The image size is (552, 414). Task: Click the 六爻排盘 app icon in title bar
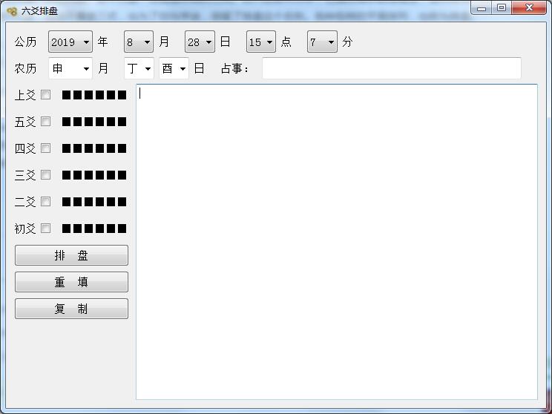click(x=12, y=11)
